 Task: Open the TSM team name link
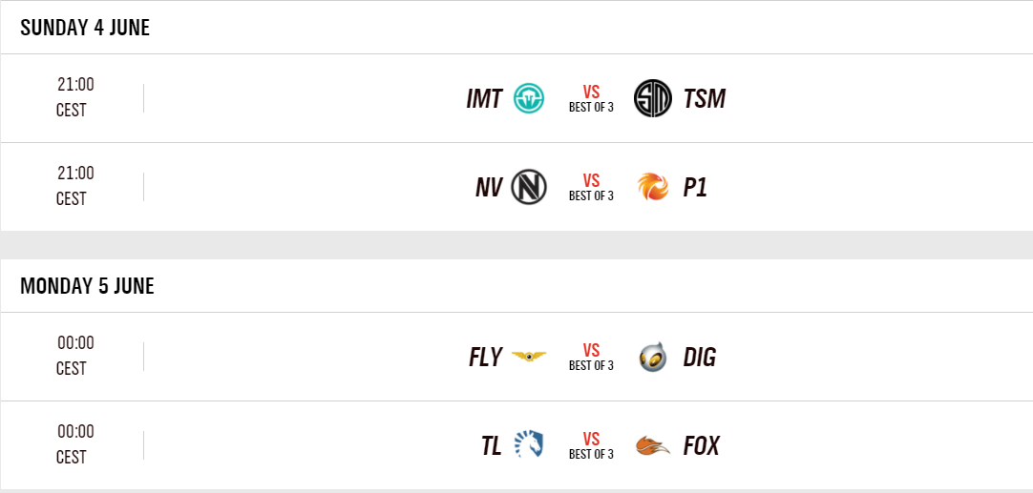[705, 98]
